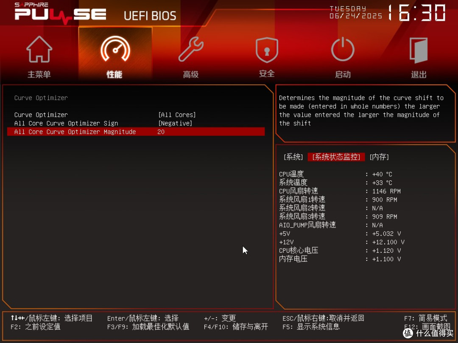Image resolution: width=458 pixels, height=343 pixels.
Task: Click the Curve Optimizer section heading
Action: (41, 98)
